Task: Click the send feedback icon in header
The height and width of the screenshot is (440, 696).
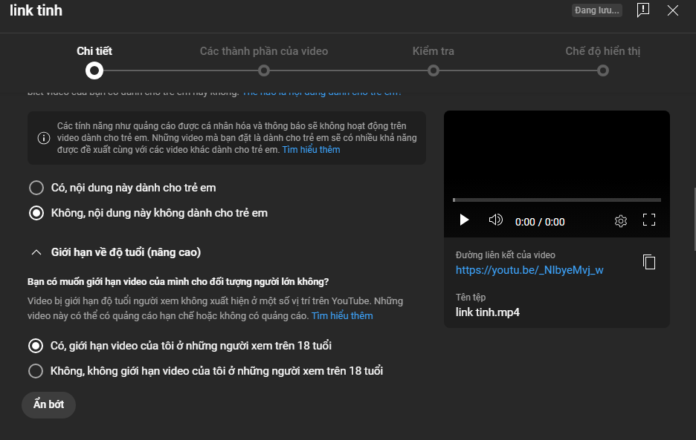Action: click(643, 10)
